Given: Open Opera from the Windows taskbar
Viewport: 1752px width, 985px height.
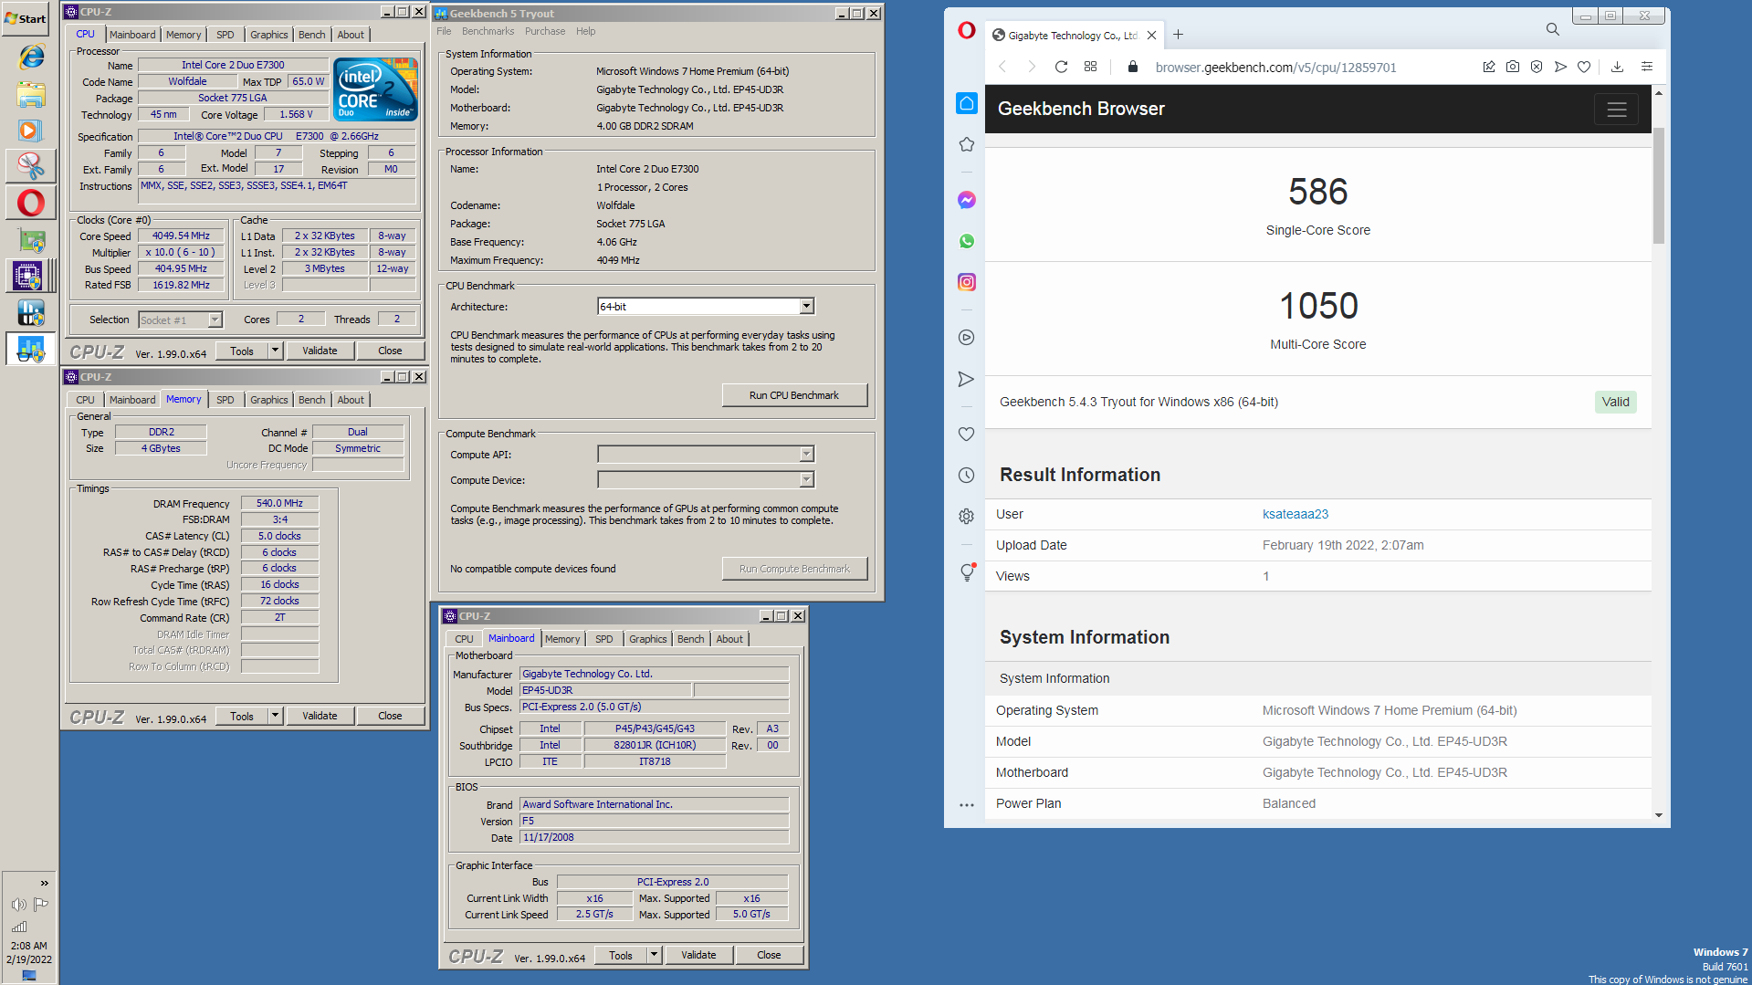Looking at the screenshot, I should click(x=30, y=203).
